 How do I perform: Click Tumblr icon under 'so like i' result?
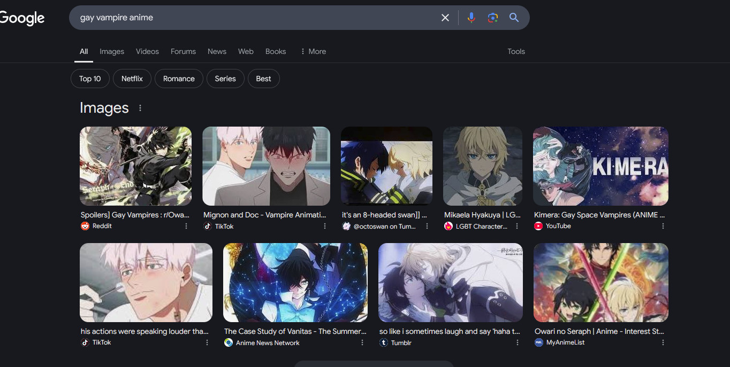click(383, 342)
